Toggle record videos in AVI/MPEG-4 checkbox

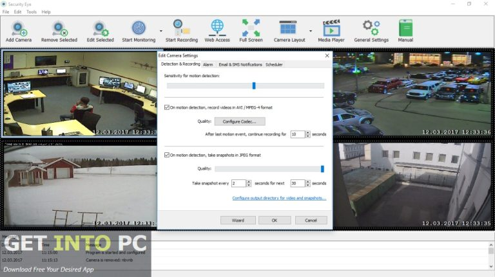pos(167,107)
